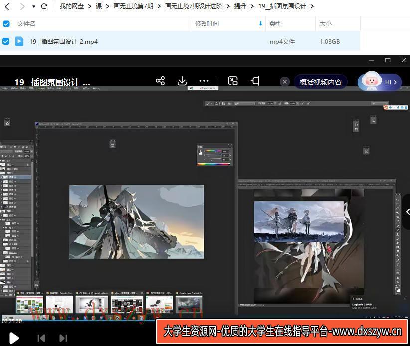Refresh the netdisk folder listing

coord(44,6)
